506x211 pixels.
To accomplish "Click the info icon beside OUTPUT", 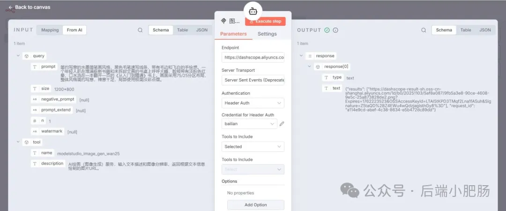I will 335,30.
